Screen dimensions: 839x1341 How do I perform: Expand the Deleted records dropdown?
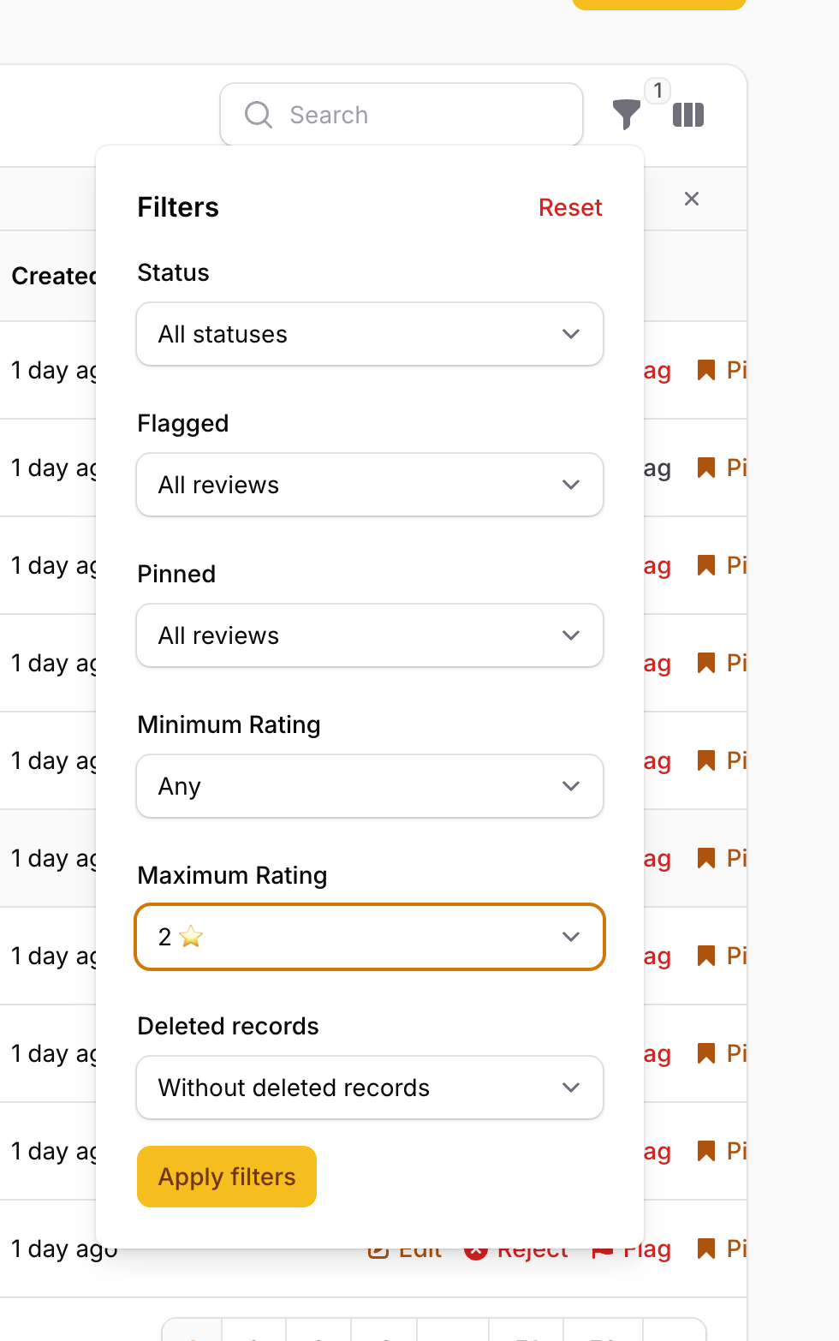coord(370,1088)
